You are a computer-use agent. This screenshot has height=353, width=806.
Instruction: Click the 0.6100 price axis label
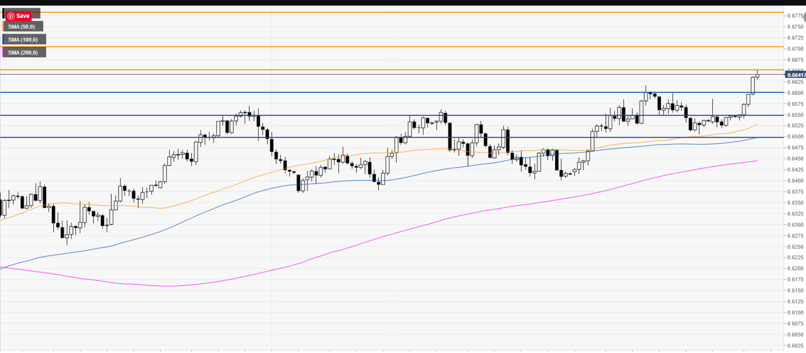pyautogui.click(x=795, y=312)
